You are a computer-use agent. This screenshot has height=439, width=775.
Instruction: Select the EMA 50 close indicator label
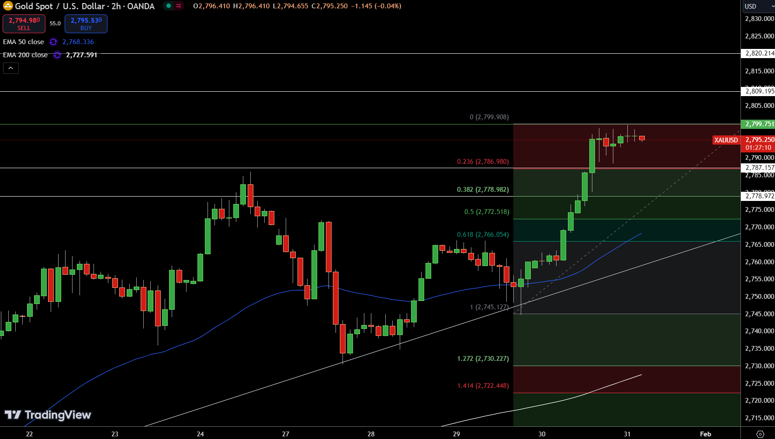[x=24, y=42]
